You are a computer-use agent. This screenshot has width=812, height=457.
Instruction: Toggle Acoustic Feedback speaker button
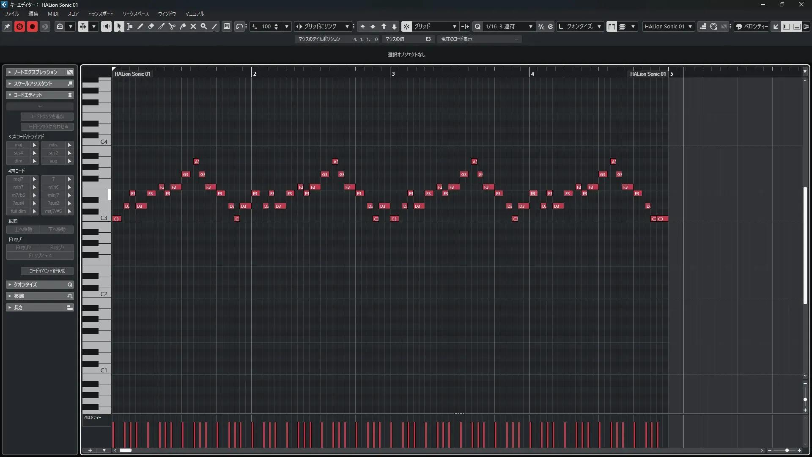(106, 26)
